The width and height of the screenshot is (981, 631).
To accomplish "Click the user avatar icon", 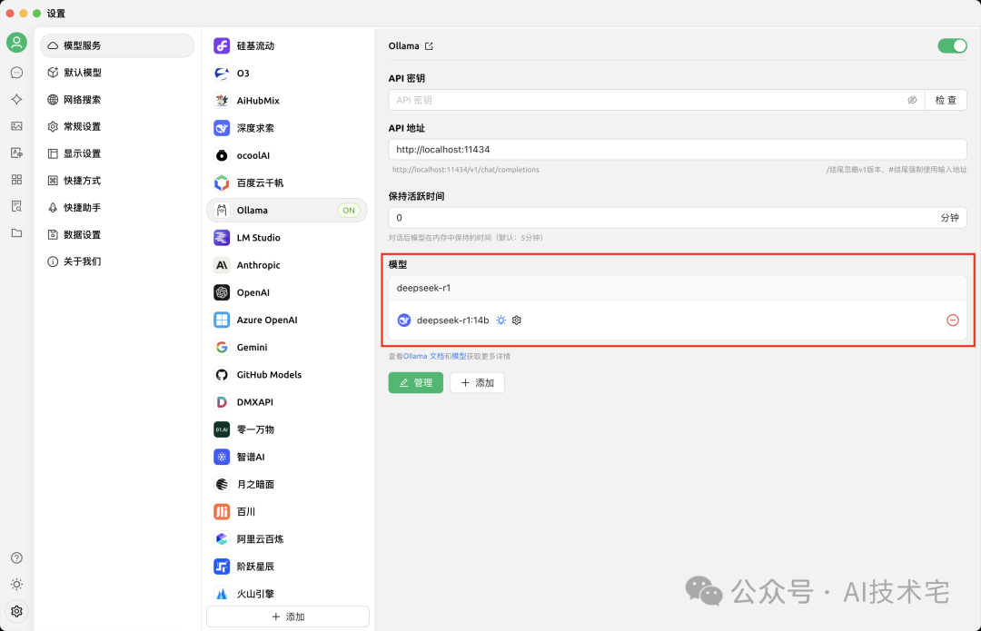I will pyautogui.click(x=17, y=43).
